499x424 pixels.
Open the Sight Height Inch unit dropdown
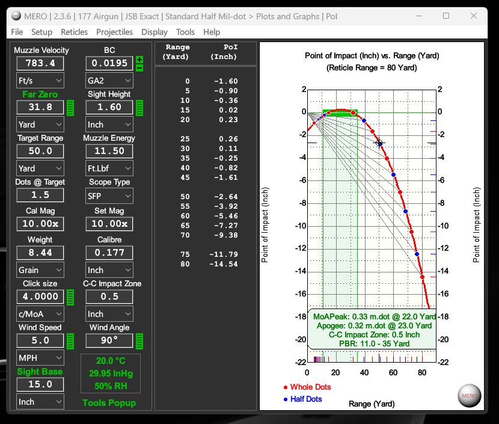[x=109, y=124]
